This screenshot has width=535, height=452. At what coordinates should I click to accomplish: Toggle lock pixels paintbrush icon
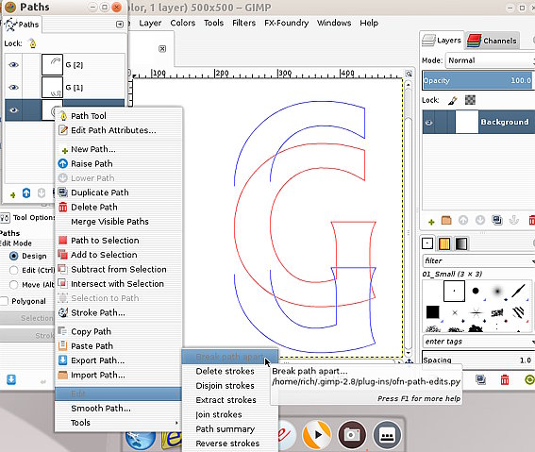tap(452, 100)
